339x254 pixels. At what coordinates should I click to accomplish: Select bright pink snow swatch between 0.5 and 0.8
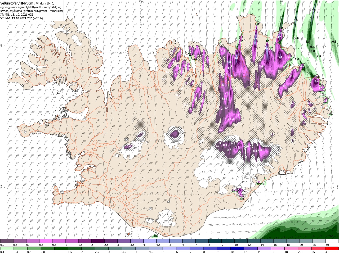[46, 241]
